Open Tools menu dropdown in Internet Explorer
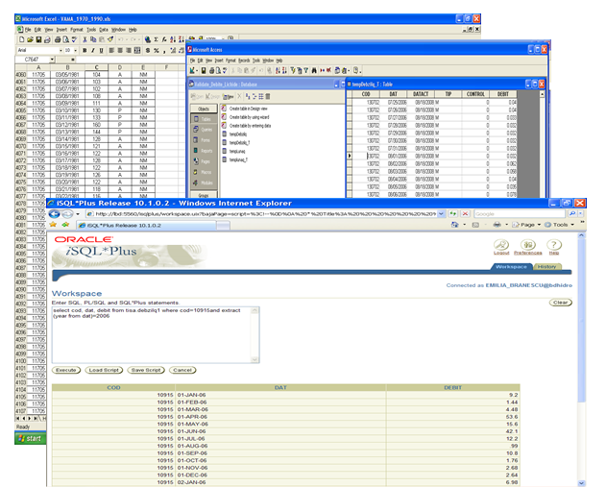606x487 pixels. (559, 225)
